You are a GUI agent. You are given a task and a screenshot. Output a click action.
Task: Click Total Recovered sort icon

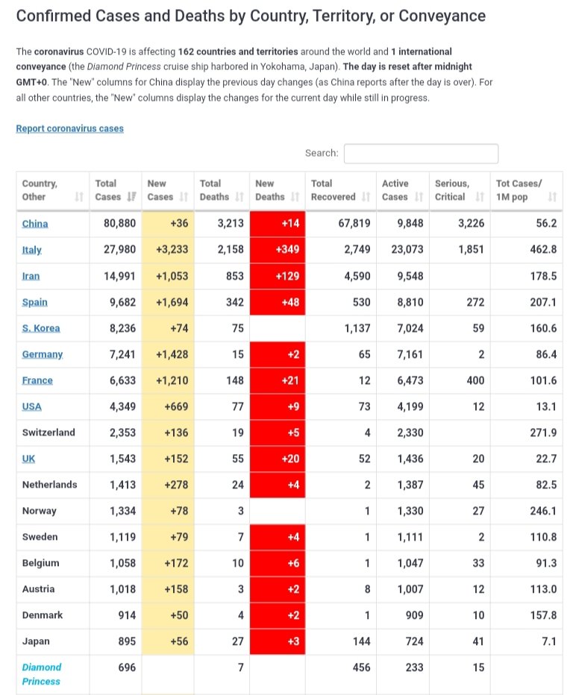(x=366, y=196)
